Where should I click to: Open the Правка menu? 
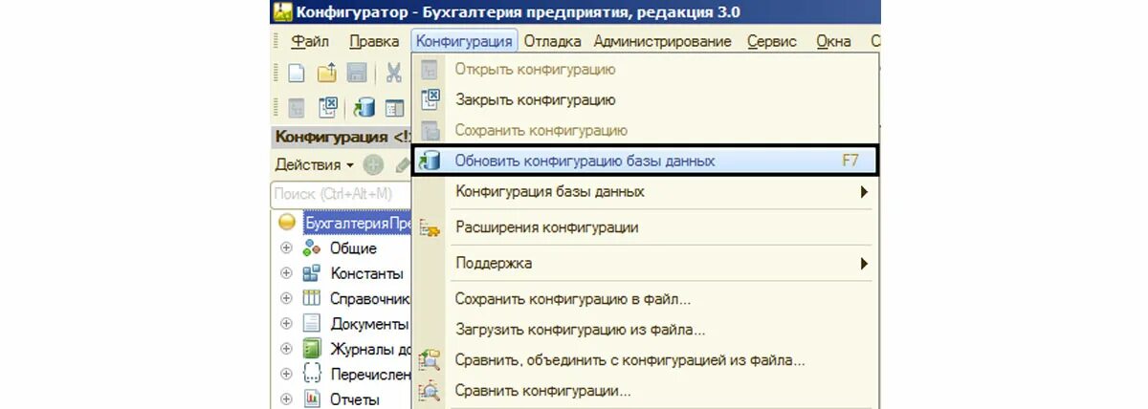pos(374,41)
